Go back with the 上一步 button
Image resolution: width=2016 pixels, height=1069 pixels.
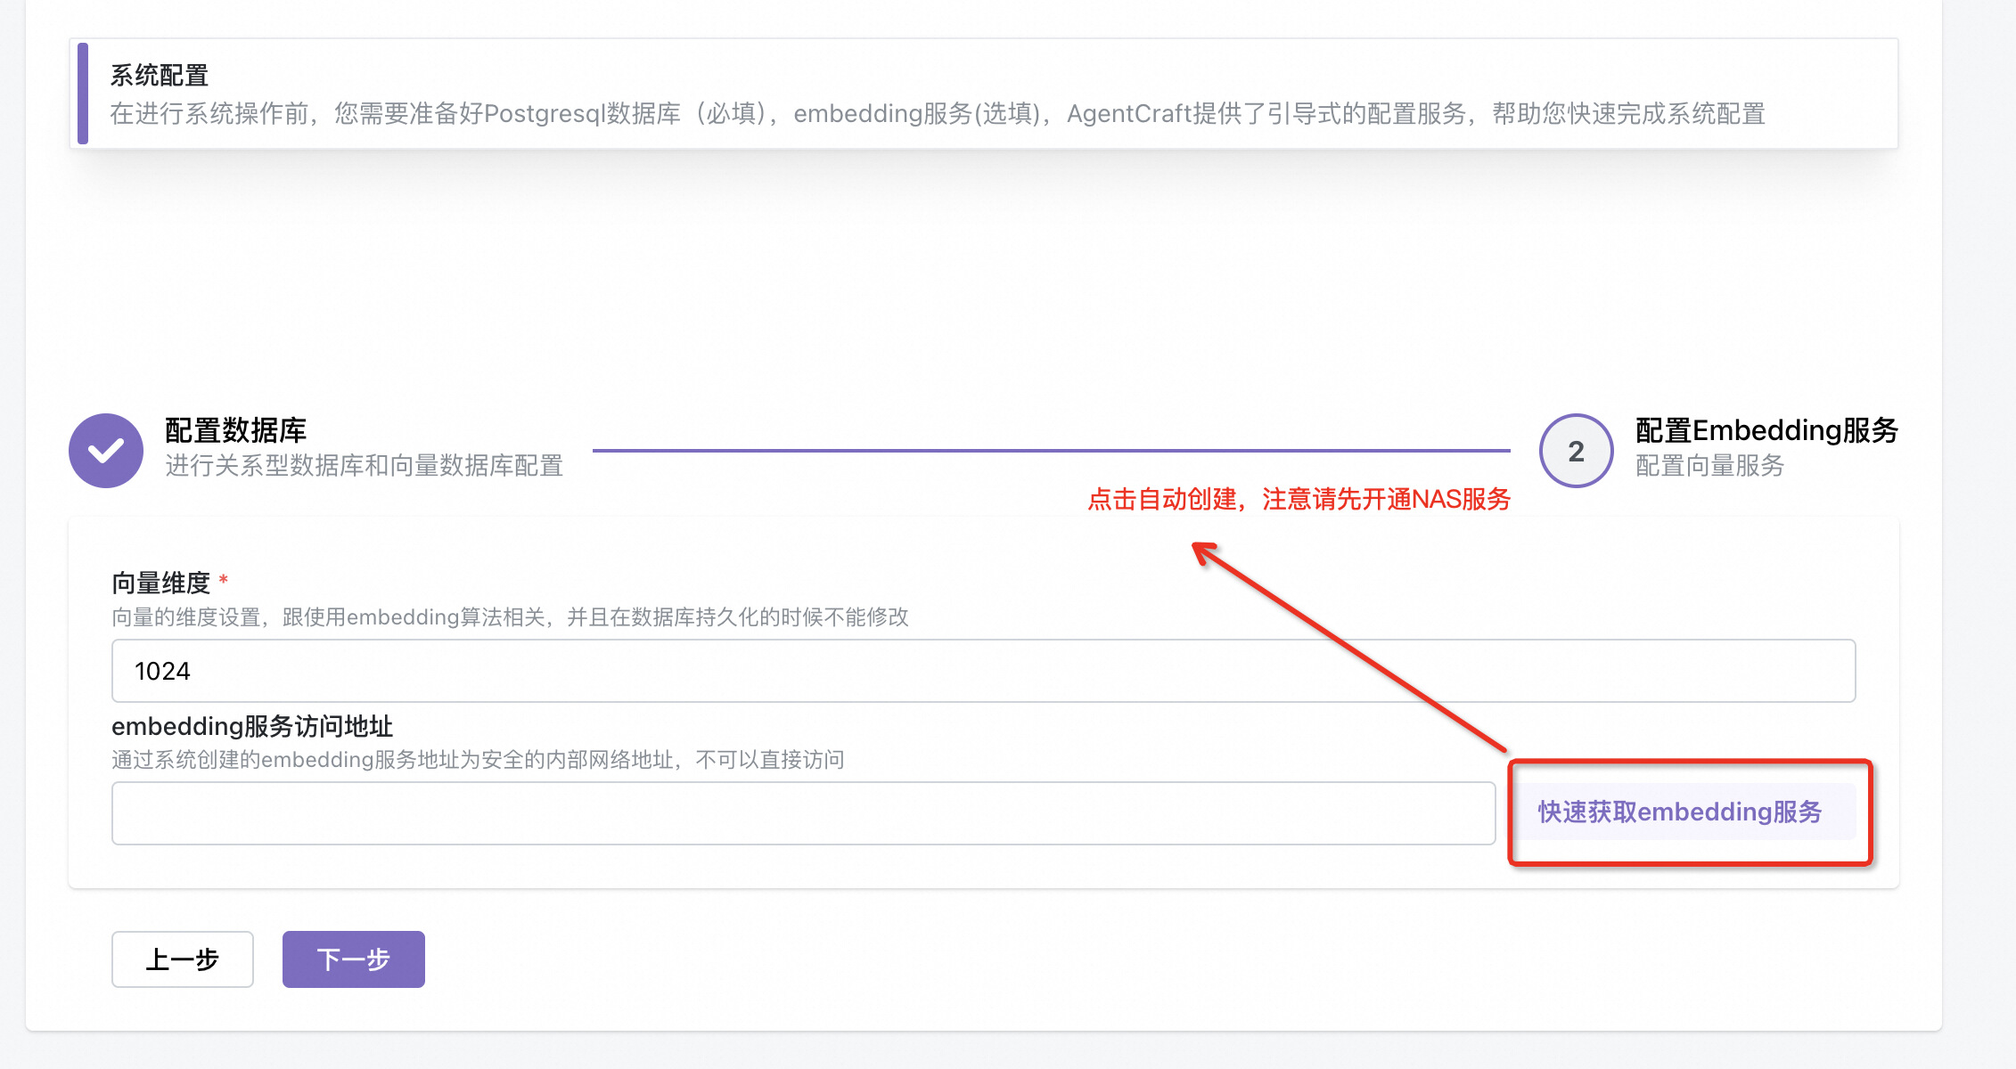pos(183,959)
